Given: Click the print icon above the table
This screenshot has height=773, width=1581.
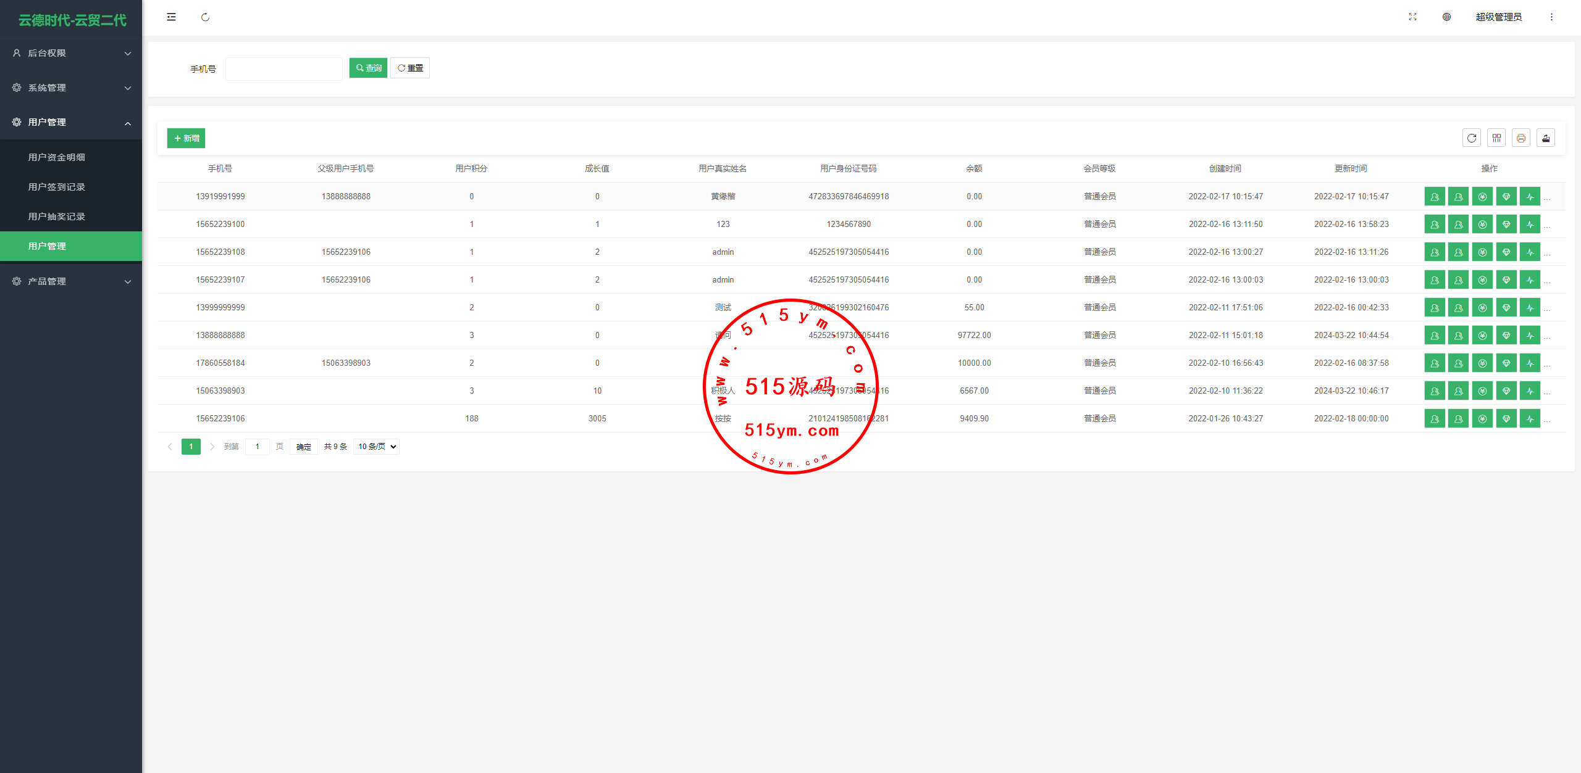Looking at the screenshot, I should tap(1521, 138).
